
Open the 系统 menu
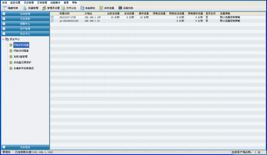click(x=5, y=2)
